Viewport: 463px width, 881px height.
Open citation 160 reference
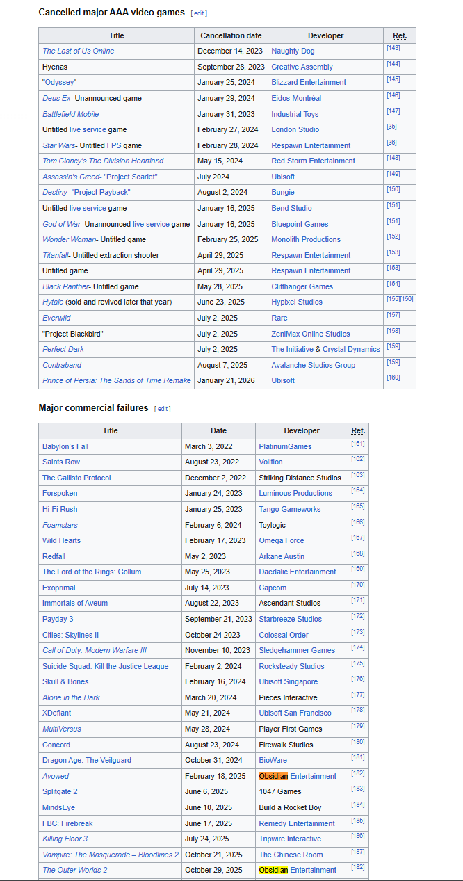point(393,378)
